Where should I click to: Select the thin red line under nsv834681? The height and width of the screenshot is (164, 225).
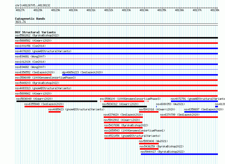coord(116,59)
